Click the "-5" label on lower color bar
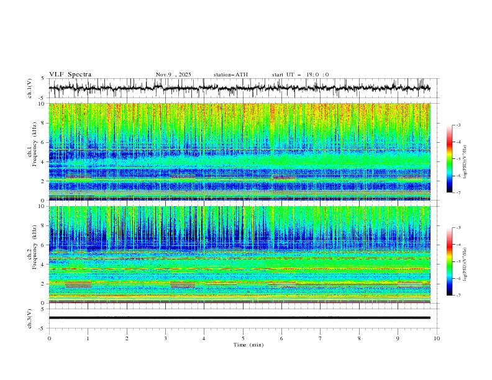Viewport: 492px width, 380px height. [458, 261]
